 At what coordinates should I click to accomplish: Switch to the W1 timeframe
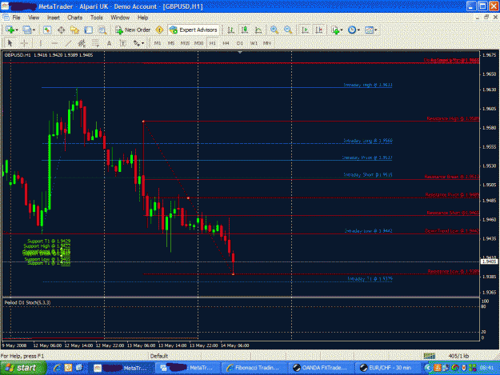tap(254, 43)
